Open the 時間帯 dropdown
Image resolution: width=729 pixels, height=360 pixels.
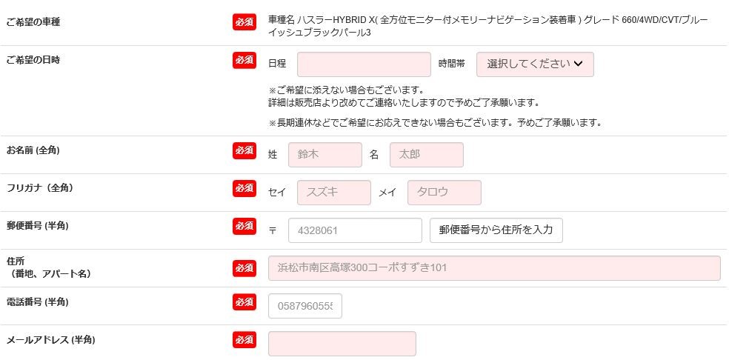tap(535, 64)
